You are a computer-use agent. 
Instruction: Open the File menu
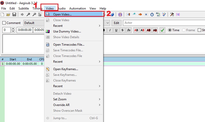pyautogui.click(x=4, y=9)
